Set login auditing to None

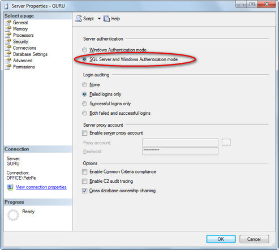tap(84, 85)
